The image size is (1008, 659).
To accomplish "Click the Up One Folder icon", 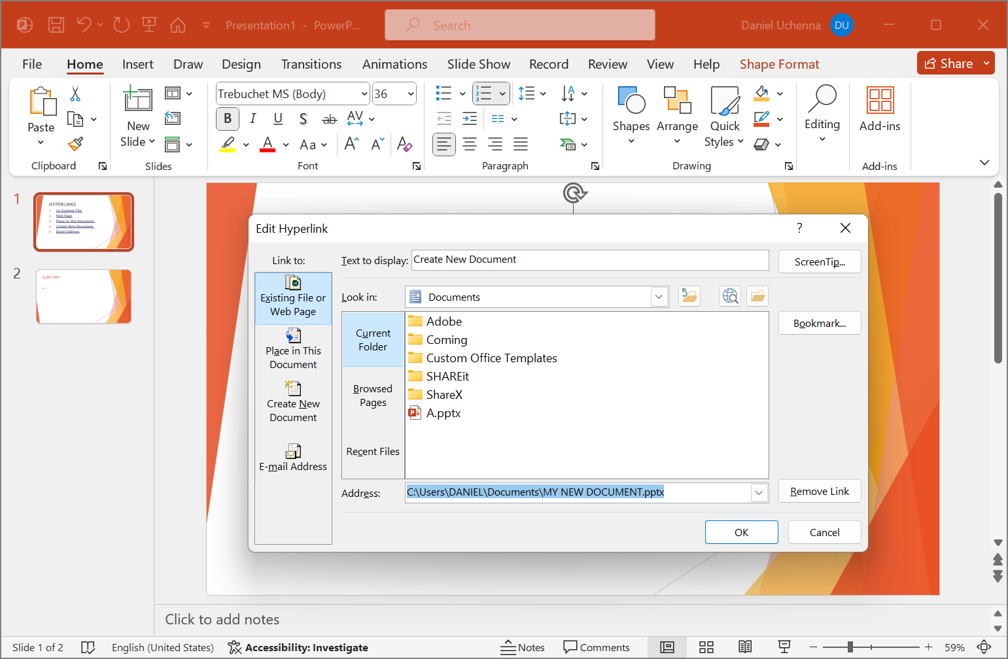I will 689,297.
